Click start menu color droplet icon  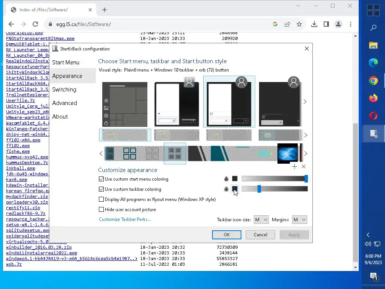(226, 179)
